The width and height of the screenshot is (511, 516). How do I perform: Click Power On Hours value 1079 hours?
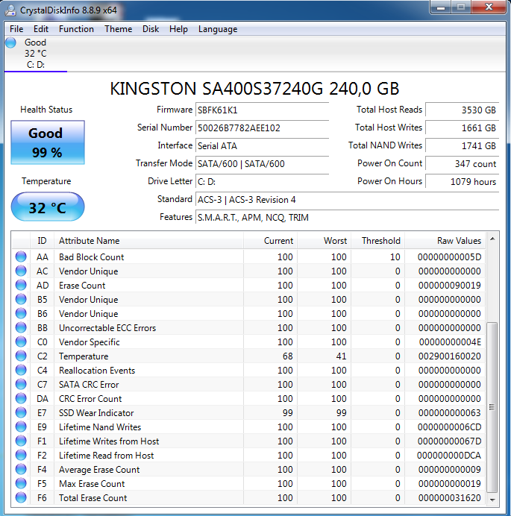[463, 181]
